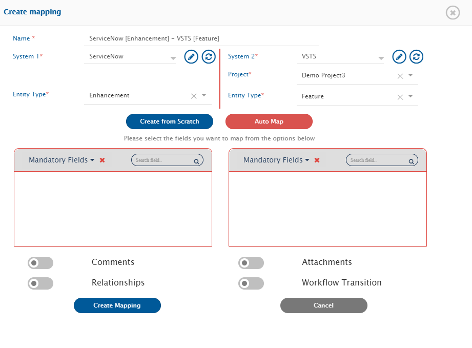Viewport: 472px width, 348px height.
Task: Click the refresh icon next to ServiceNow
Action: coord(208,56)
